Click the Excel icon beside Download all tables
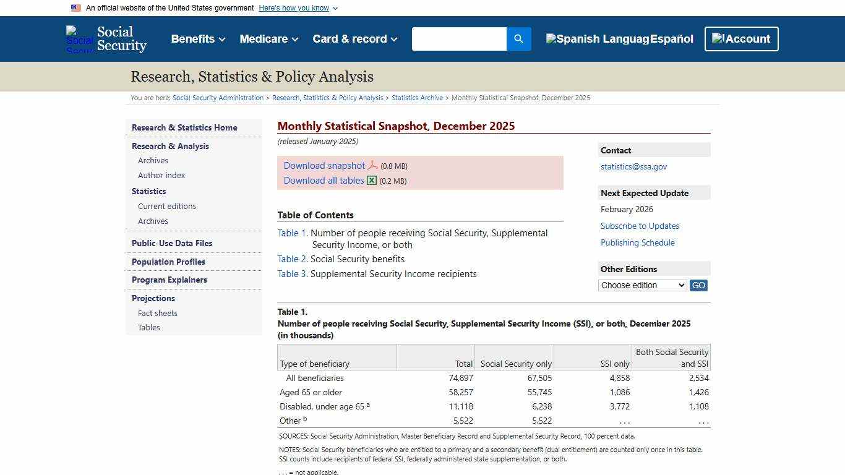The image size is (845, 475). tap(371, 180)
